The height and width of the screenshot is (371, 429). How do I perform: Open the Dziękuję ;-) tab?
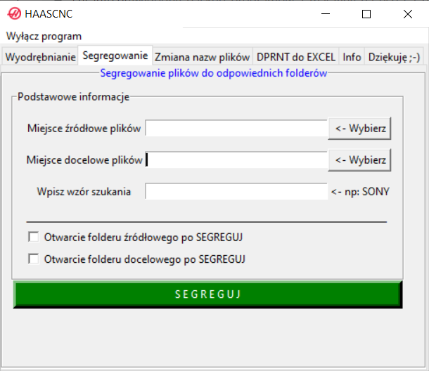pyautogui.click(x=394, y=57)
